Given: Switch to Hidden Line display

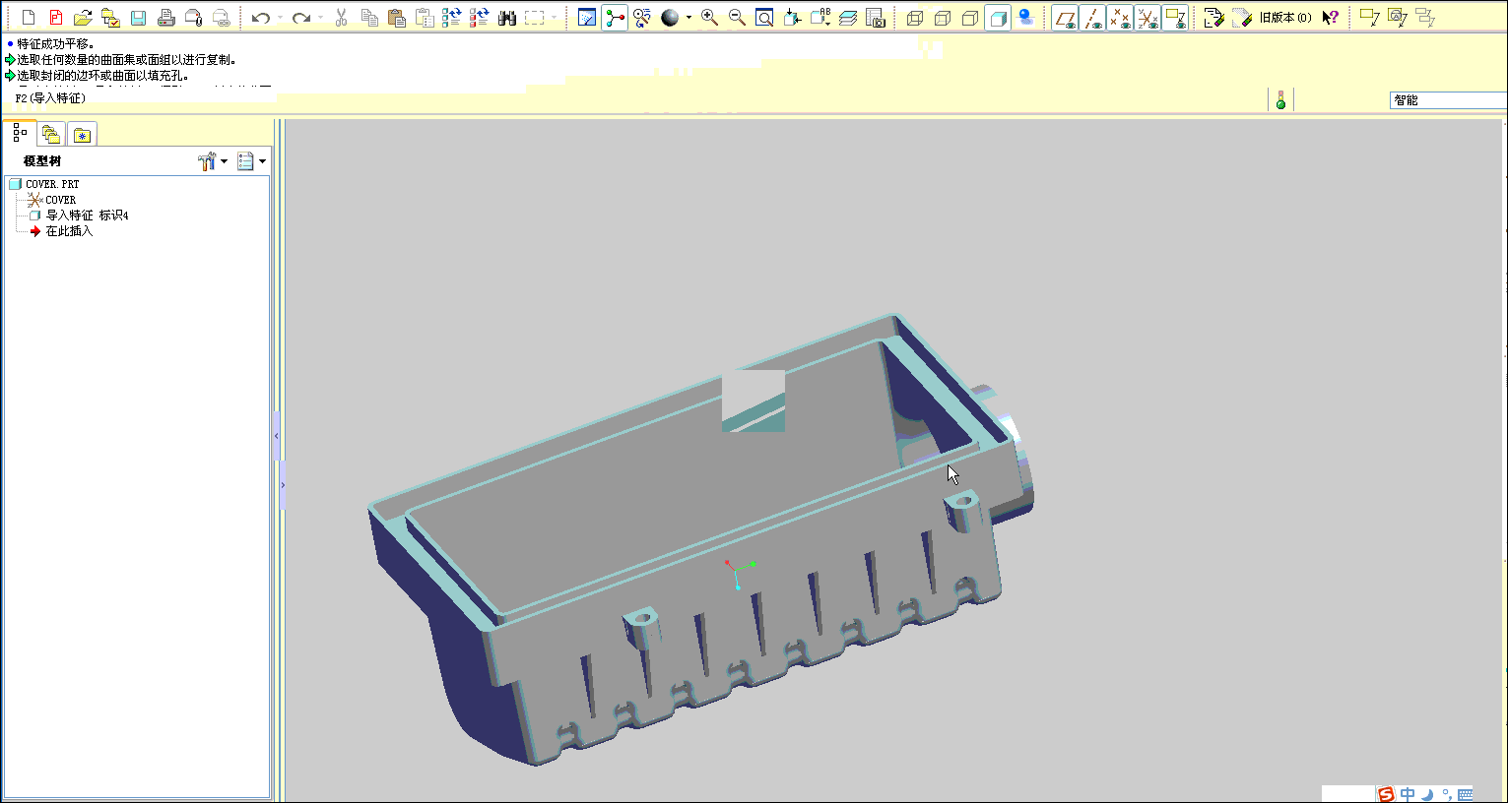Looking at the screenshot, I should [x=943, y=18].
